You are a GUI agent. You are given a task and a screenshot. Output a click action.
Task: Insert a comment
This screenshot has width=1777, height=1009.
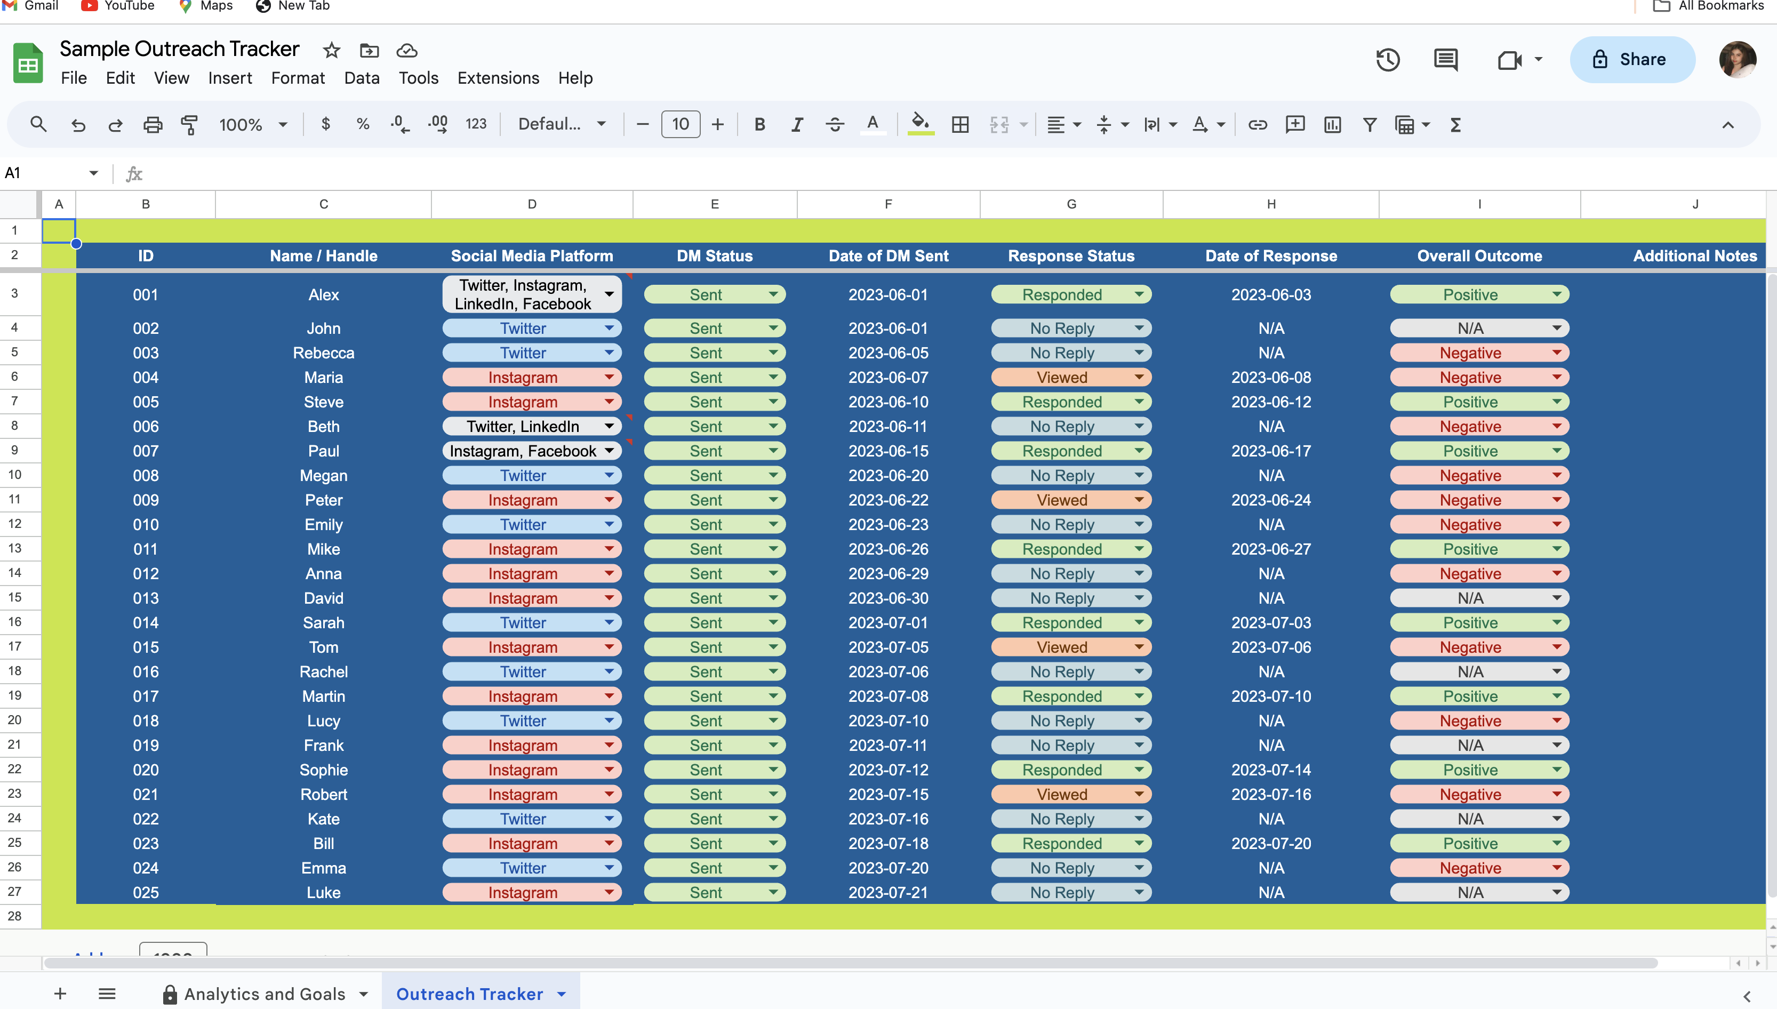pos(1295,125)
